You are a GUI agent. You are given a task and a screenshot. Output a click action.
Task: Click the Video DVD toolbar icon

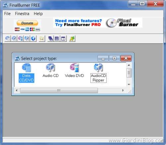pyautogui.click(x=20, y=38)
